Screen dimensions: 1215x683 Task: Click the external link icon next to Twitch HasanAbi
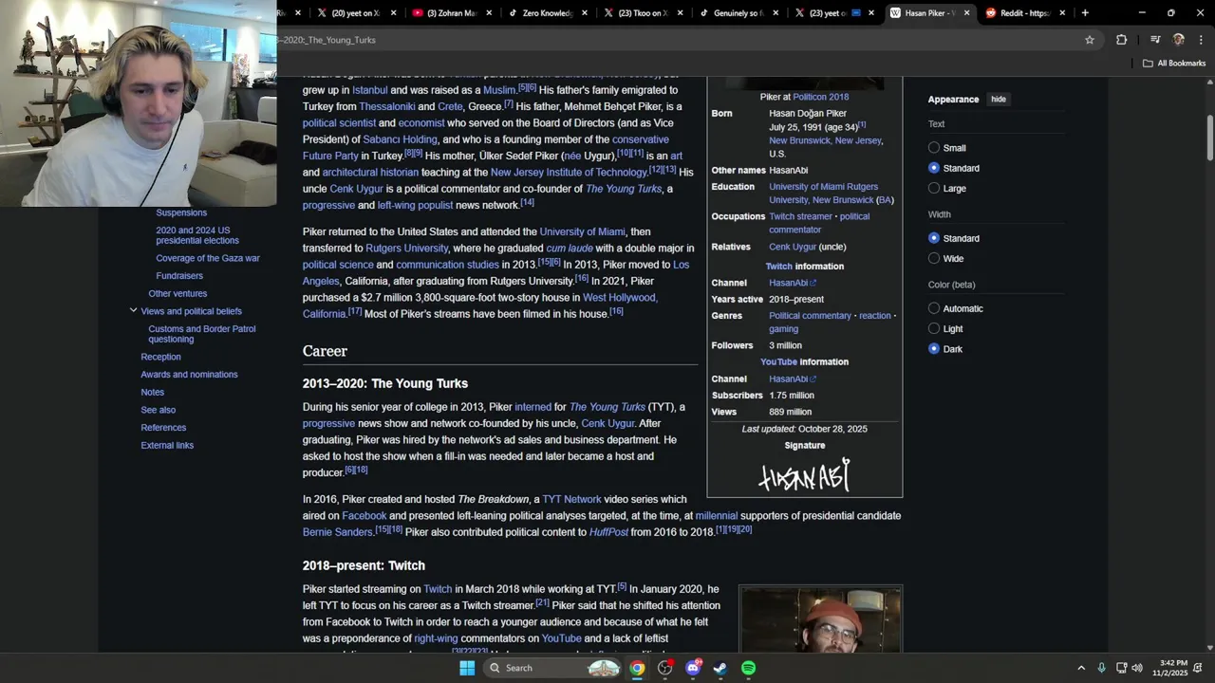click(x=813, y=283)
